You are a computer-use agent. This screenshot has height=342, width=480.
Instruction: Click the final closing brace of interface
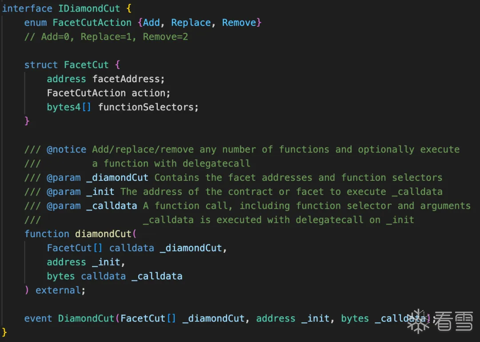[4, 332]
